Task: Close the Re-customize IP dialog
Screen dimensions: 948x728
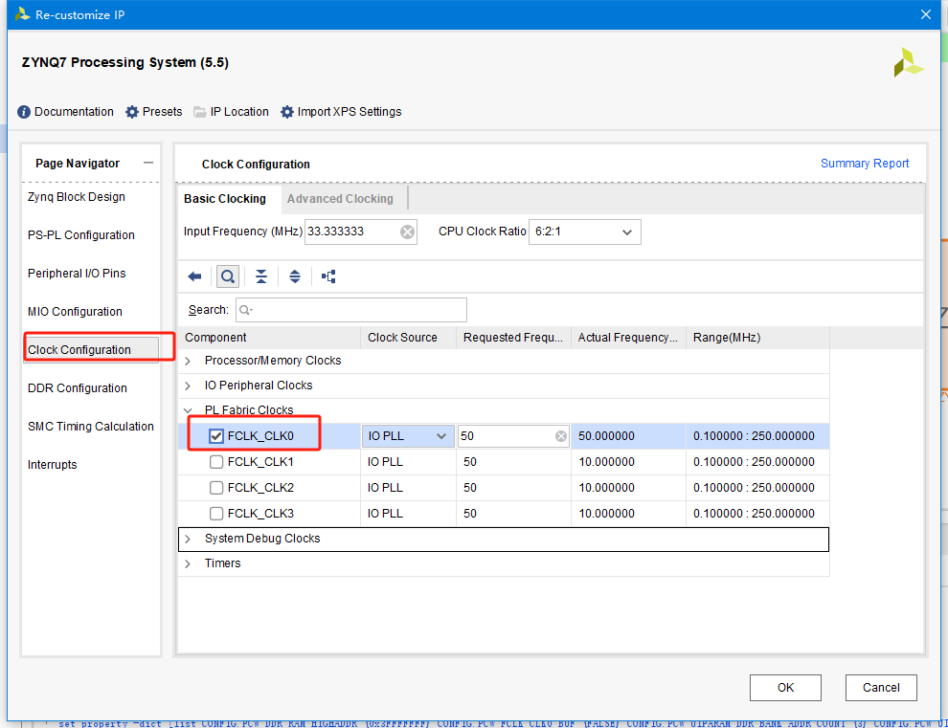Action: tap(926, 14)
